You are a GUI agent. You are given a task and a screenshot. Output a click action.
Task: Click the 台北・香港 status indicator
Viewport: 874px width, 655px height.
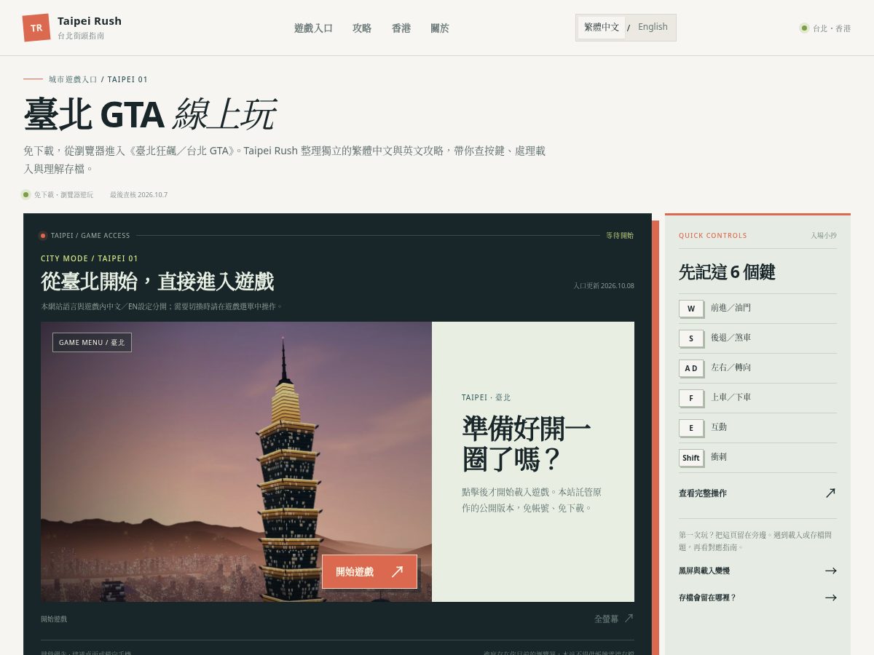[825, 28]
